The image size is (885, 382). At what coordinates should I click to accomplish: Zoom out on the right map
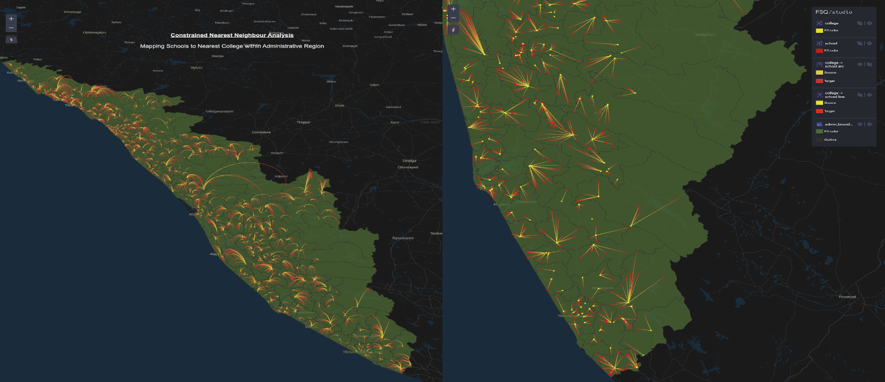(453, 18)
